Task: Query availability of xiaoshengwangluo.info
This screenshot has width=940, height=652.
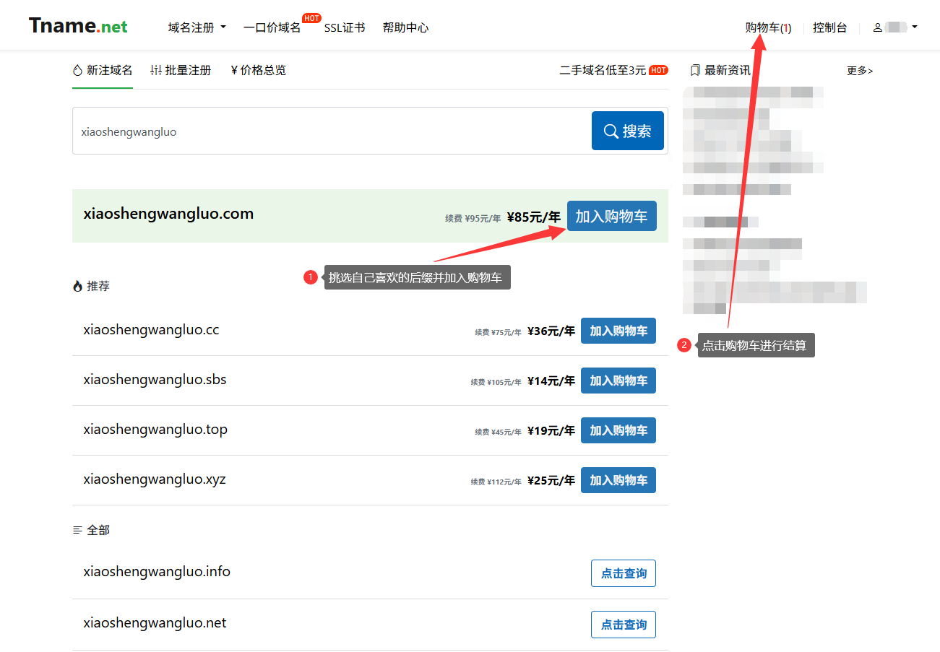Action: pyautogui.click(x=623, y=573)
